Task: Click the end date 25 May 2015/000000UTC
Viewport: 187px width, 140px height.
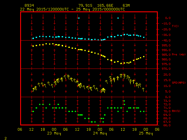Action: click(101, 9)
